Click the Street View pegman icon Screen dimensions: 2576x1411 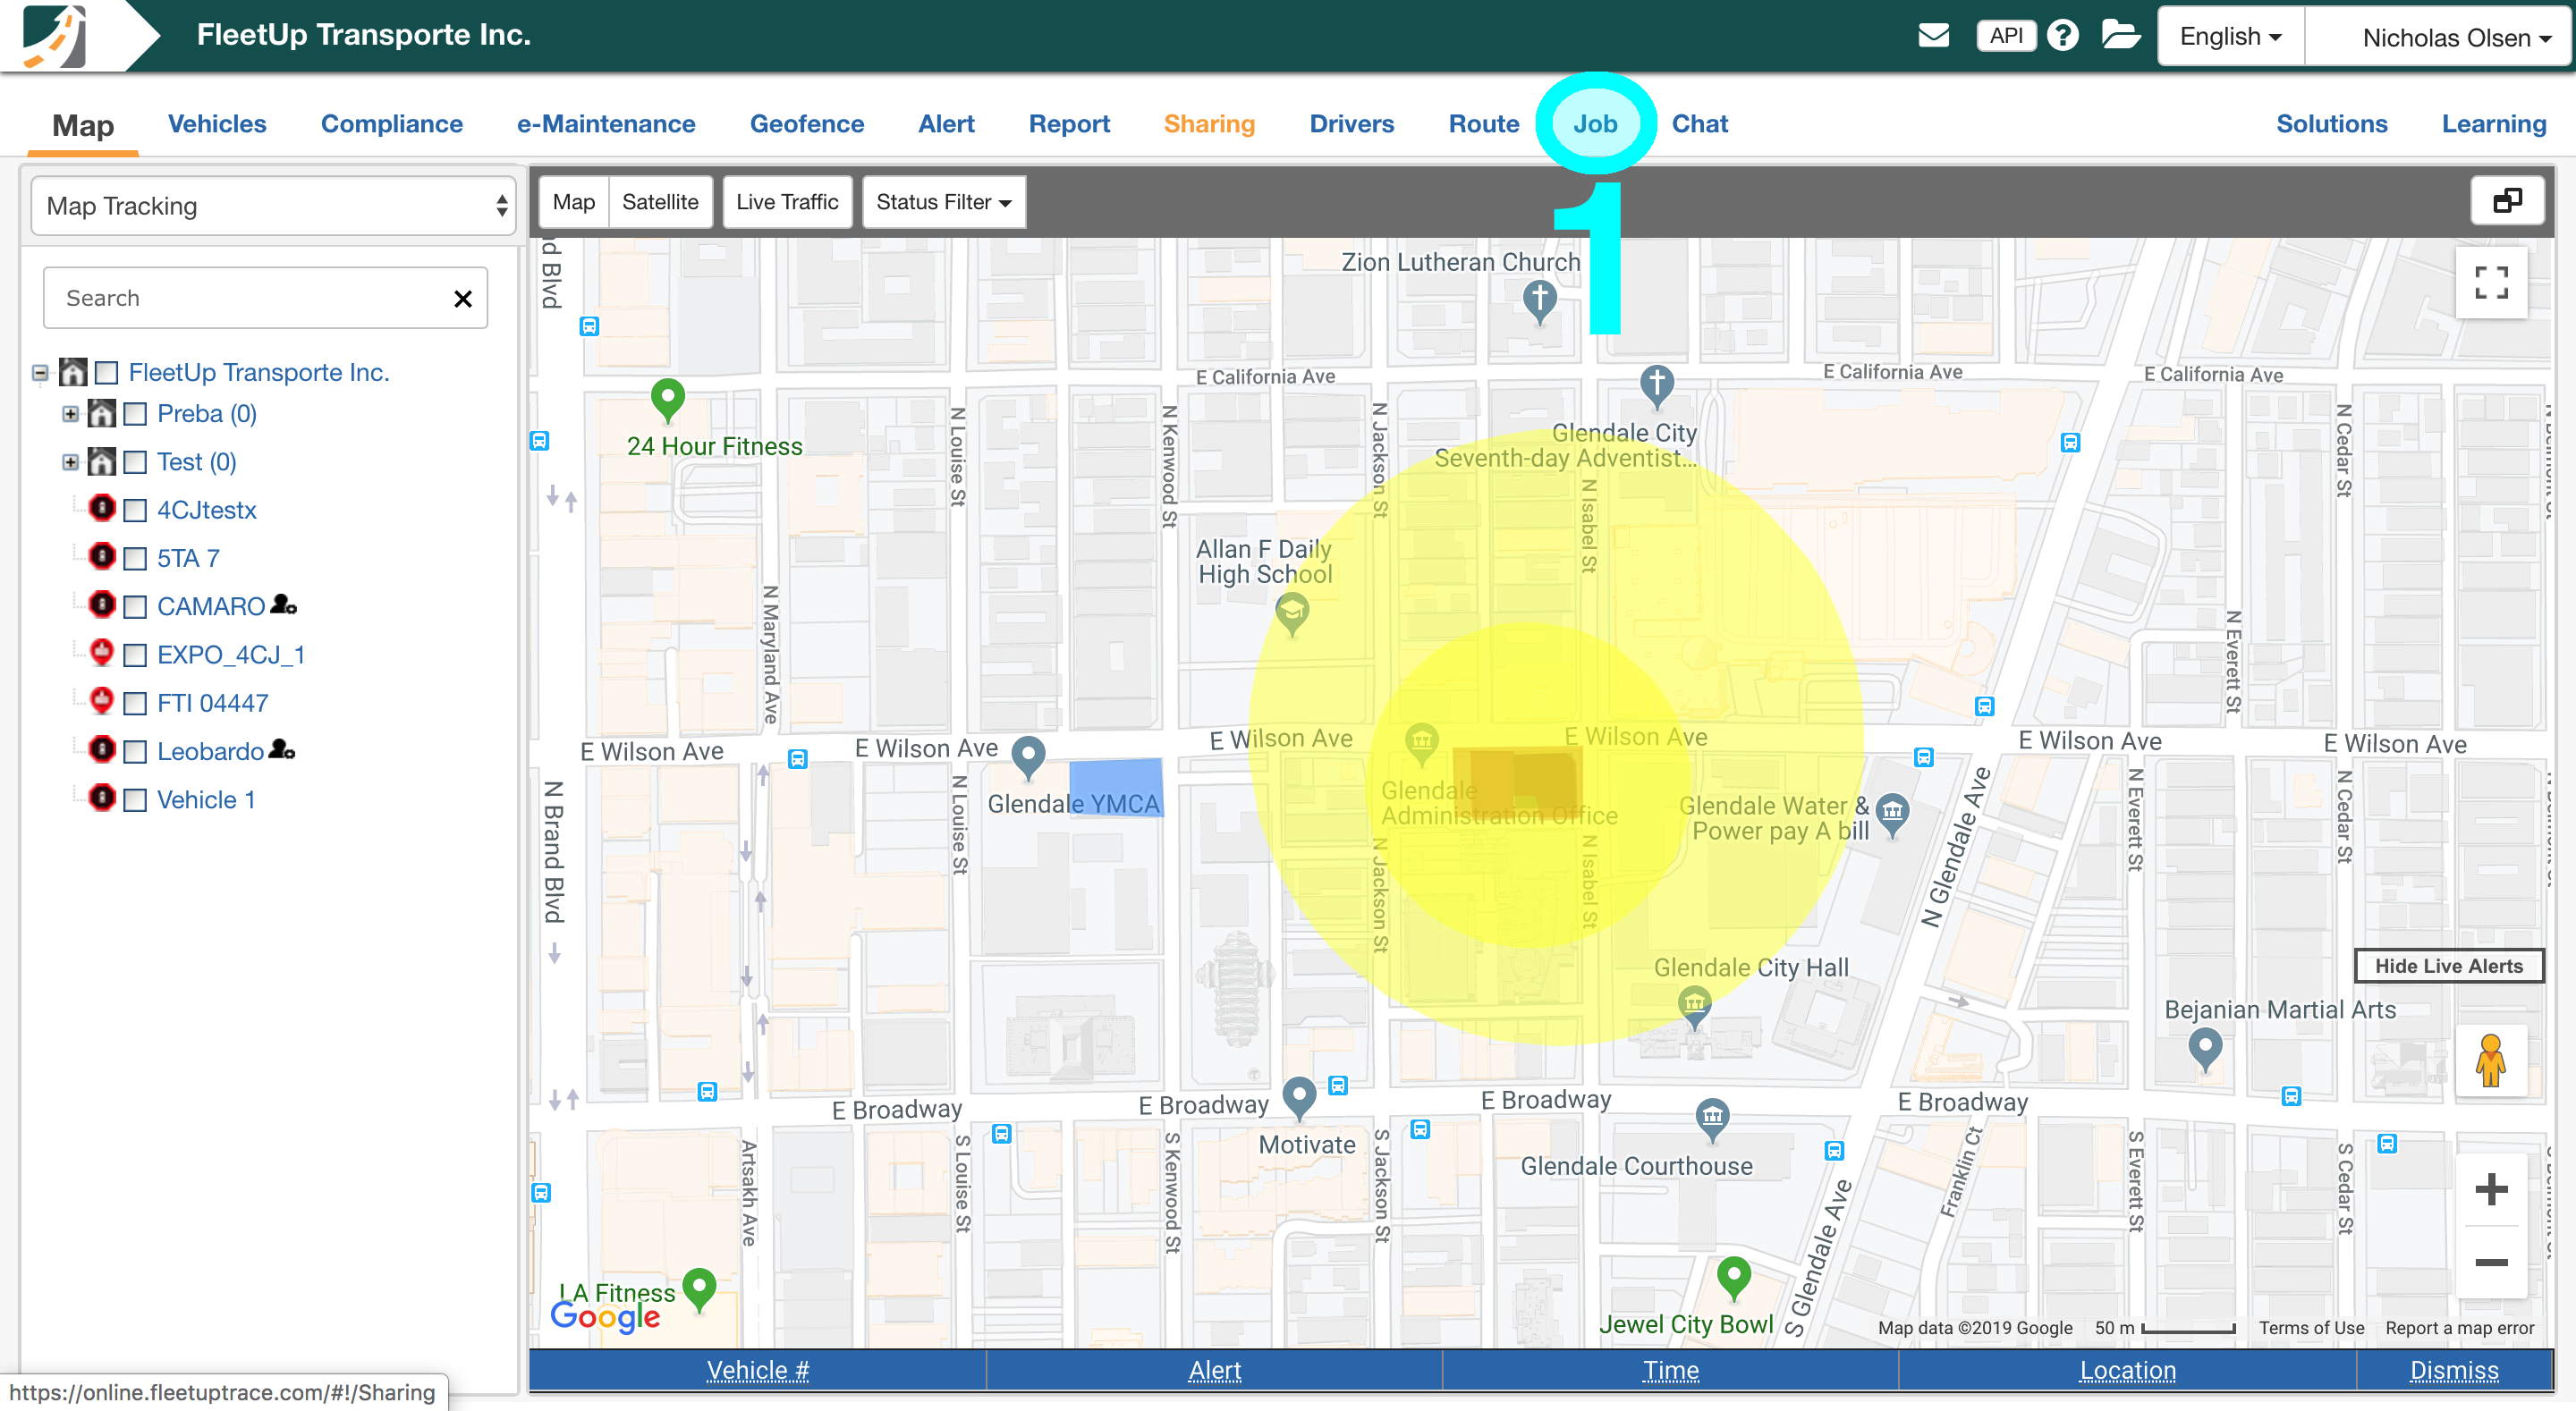2490,1060
